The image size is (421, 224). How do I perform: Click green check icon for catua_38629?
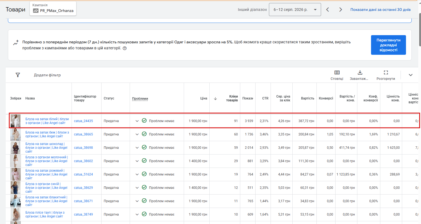[x=144, y=187]
